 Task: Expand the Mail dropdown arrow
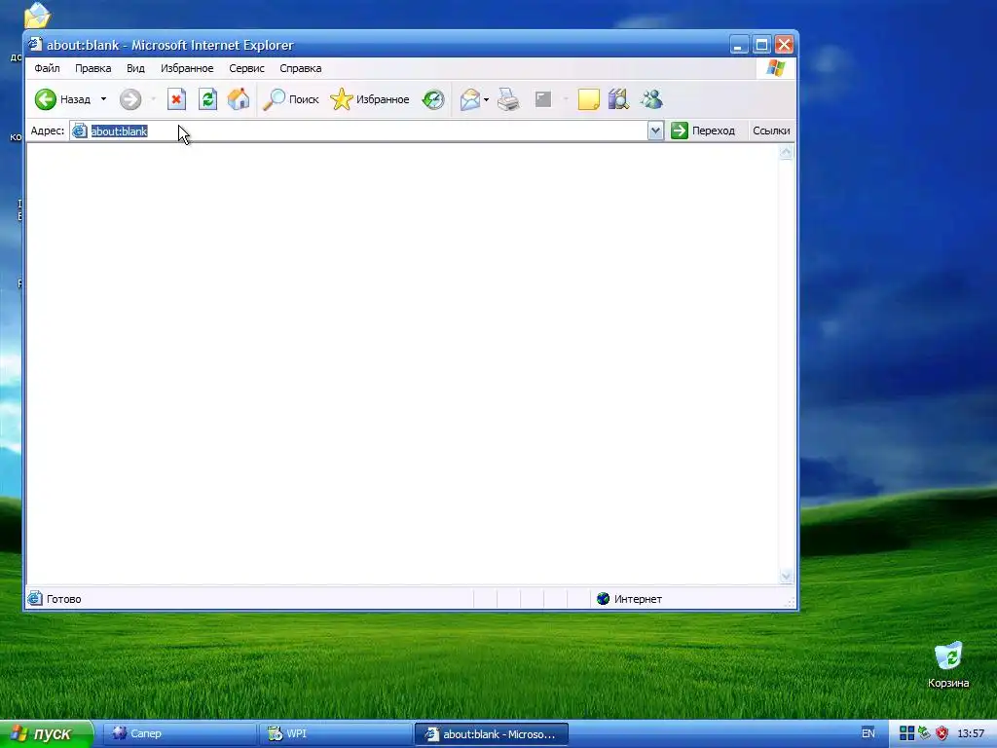pos(487,99)
